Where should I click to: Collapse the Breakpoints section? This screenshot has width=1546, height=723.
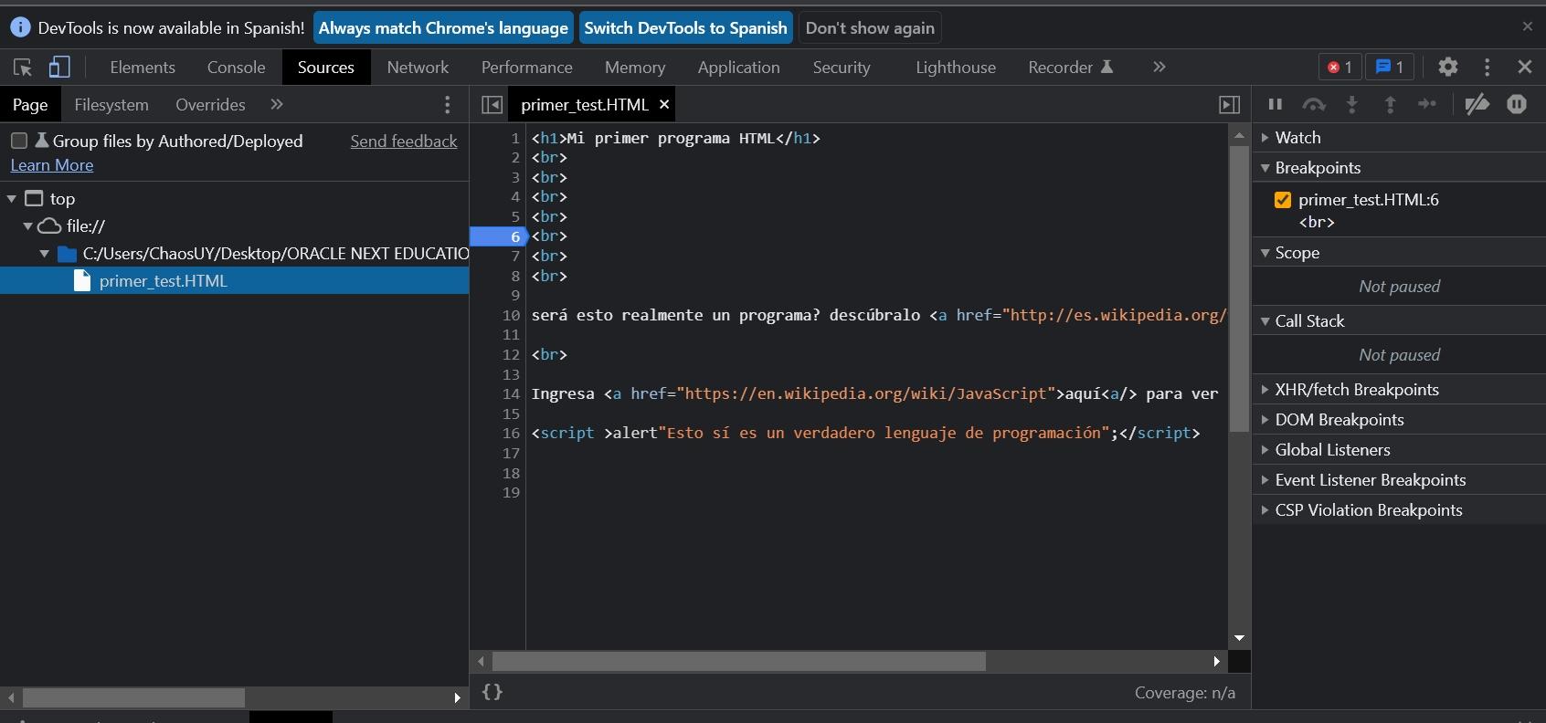coord(1399,167)
